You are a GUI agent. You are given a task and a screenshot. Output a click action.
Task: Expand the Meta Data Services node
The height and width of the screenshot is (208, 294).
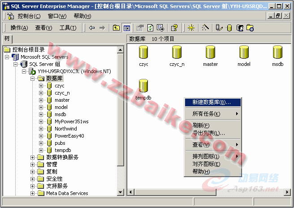pyautogui.click(x=32, y=193)
